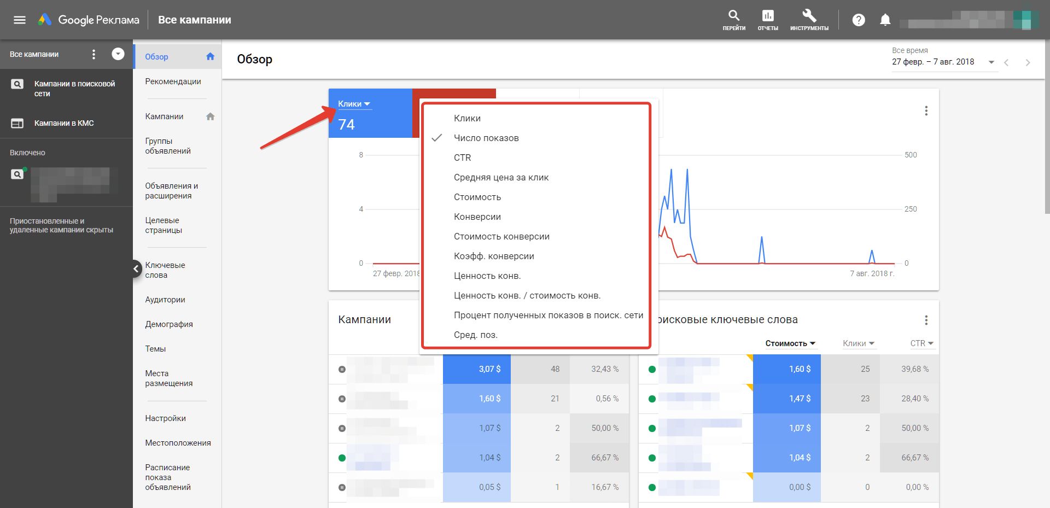Open the Клики metric dropdown
This screenshot has height=508, width=1050.
pos(354,104)
